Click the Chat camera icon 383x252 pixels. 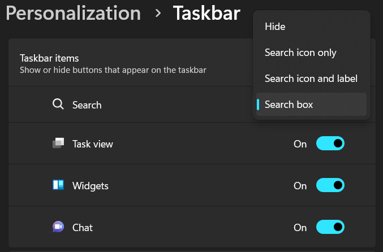58,227
